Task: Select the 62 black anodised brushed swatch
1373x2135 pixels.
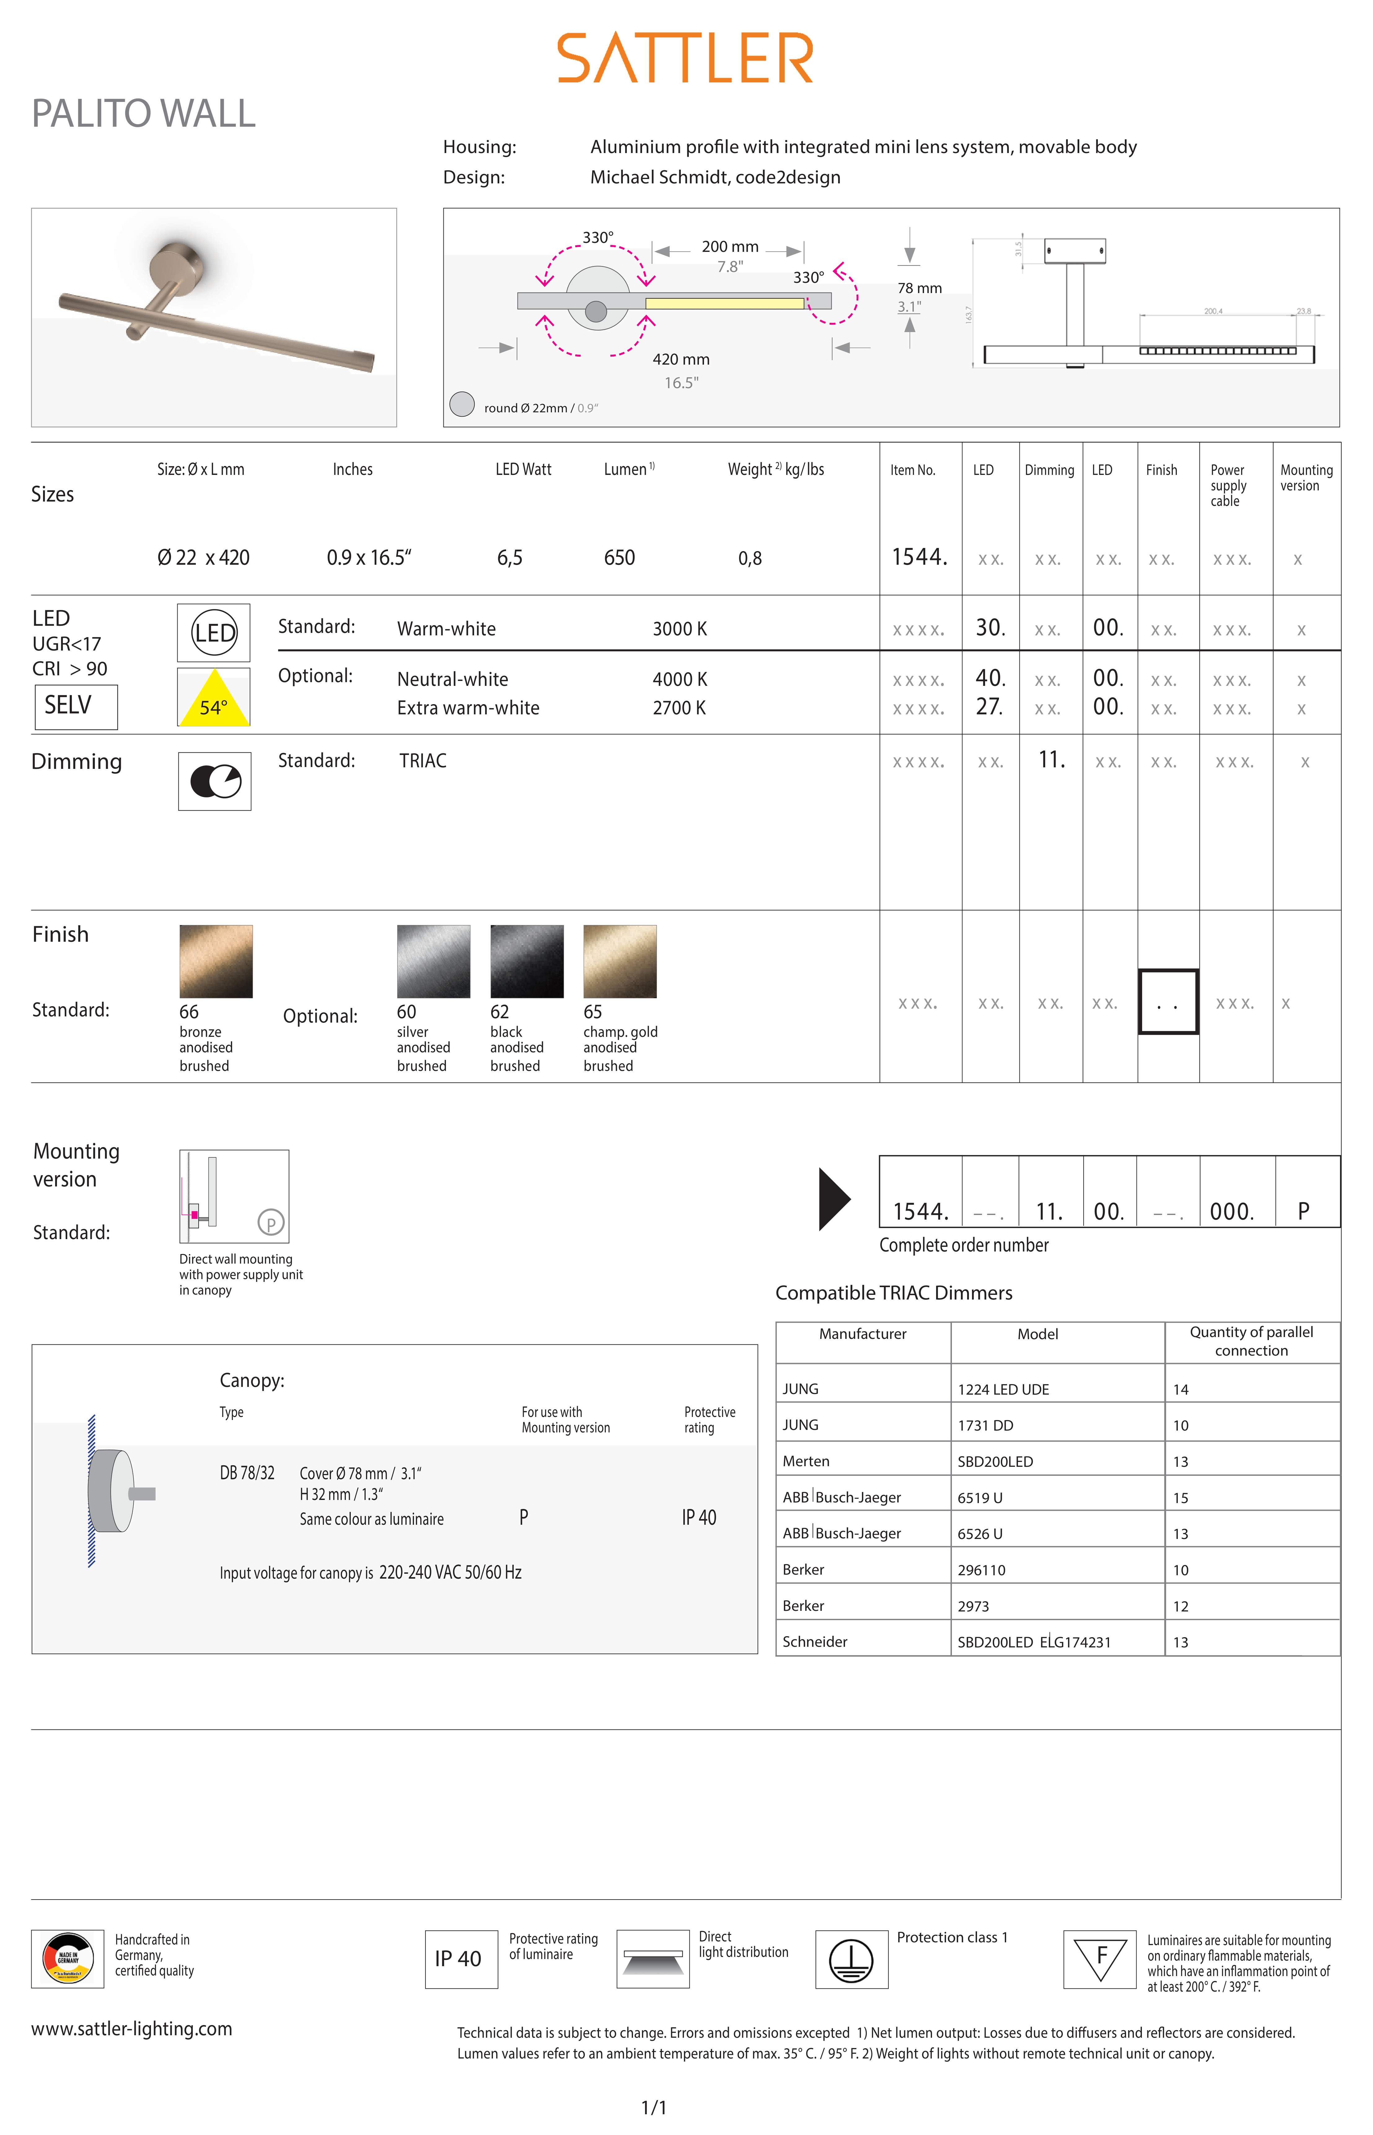Action: tap(527, 962)
